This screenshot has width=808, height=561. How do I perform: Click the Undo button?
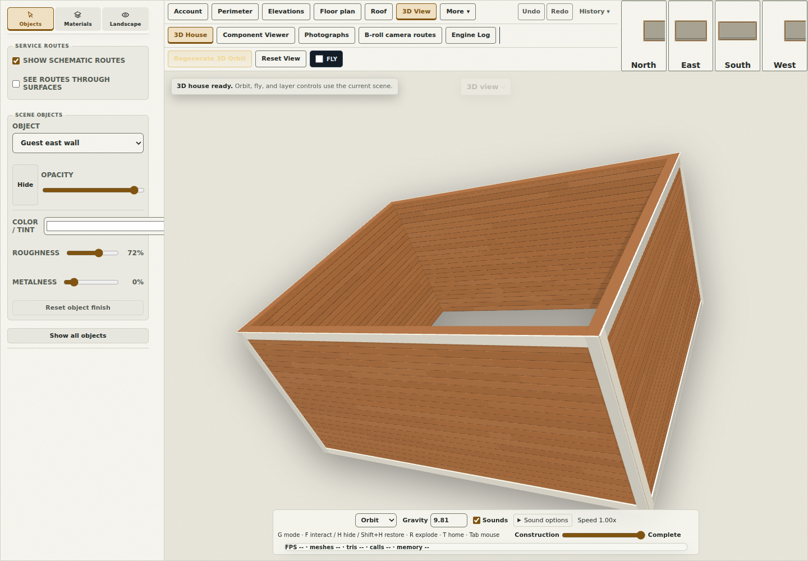coord(531,12)
